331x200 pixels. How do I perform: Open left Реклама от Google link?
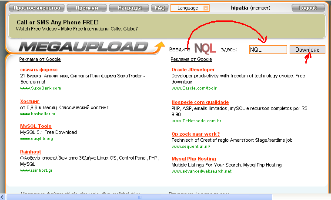[40, 59]
